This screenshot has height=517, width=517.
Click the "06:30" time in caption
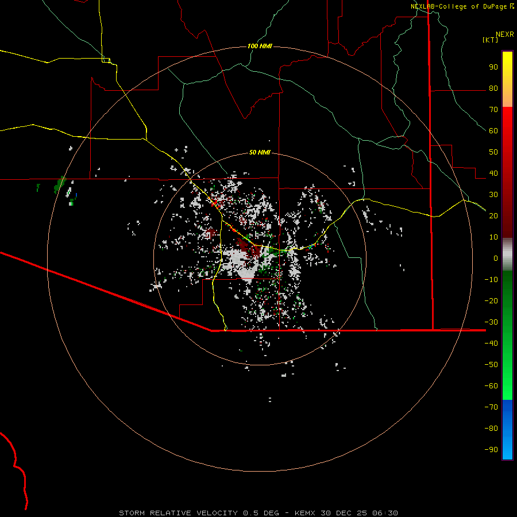tap(385, 513)
